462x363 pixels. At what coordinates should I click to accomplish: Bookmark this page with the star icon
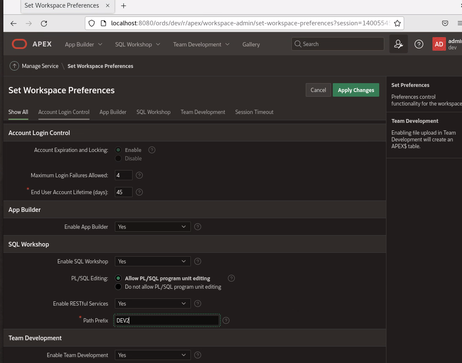[397, 23]
